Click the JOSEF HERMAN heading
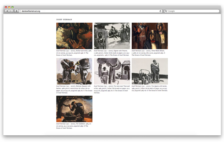Image resolution: width=224 pixels, height=142 pixels. [x=64, y=20]
